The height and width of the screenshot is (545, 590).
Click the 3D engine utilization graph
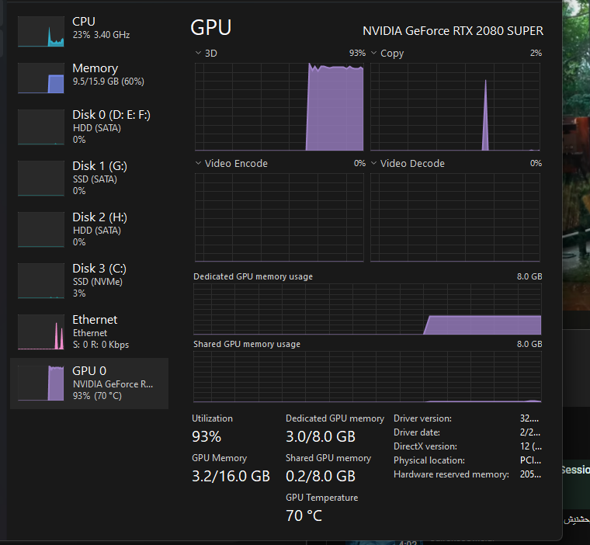tap(279, 107)
